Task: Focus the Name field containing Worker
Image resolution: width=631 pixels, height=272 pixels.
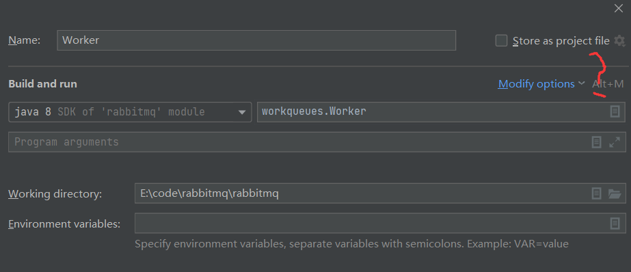Action: (x=256, y=40)
